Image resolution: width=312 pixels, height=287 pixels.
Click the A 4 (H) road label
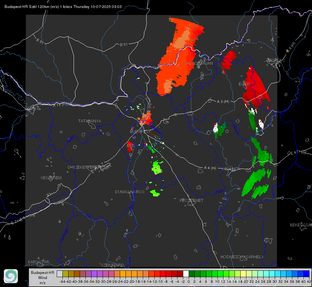pos(210,168)
